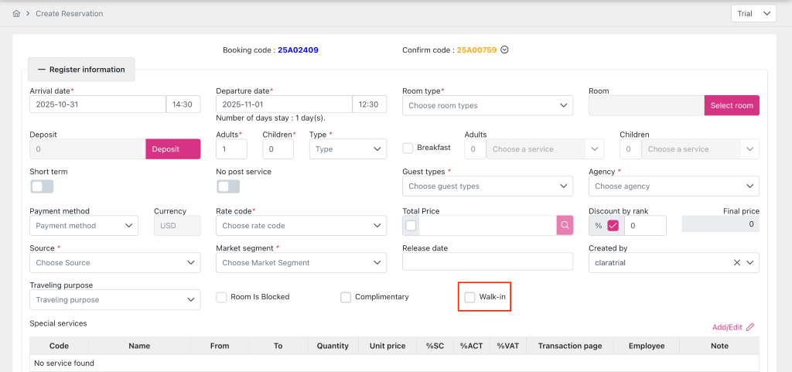Click the circled chevron next to confirm code
This screenshot has height=372, width=792.
click(505, 50)
